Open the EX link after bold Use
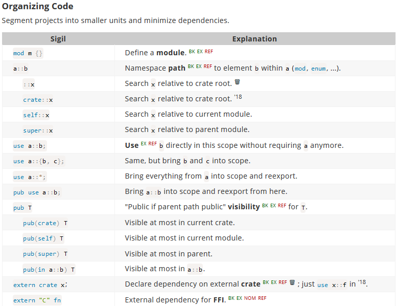396x306 pixels. pos(144,144)
